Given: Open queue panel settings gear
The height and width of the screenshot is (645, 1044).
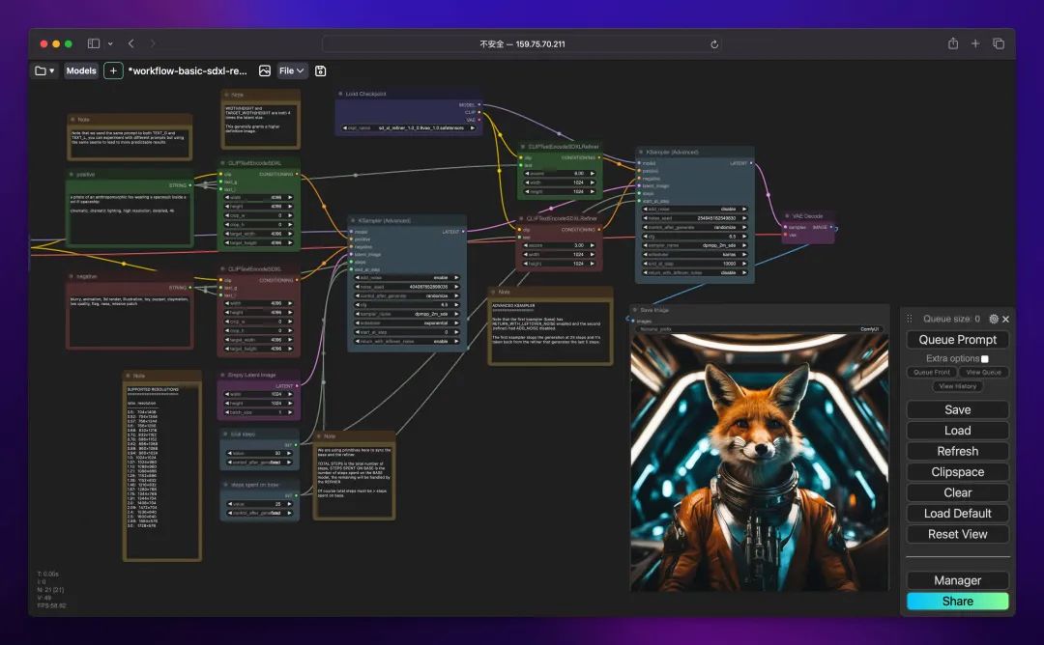Looking at the screenshot, I should pos(994,320).
